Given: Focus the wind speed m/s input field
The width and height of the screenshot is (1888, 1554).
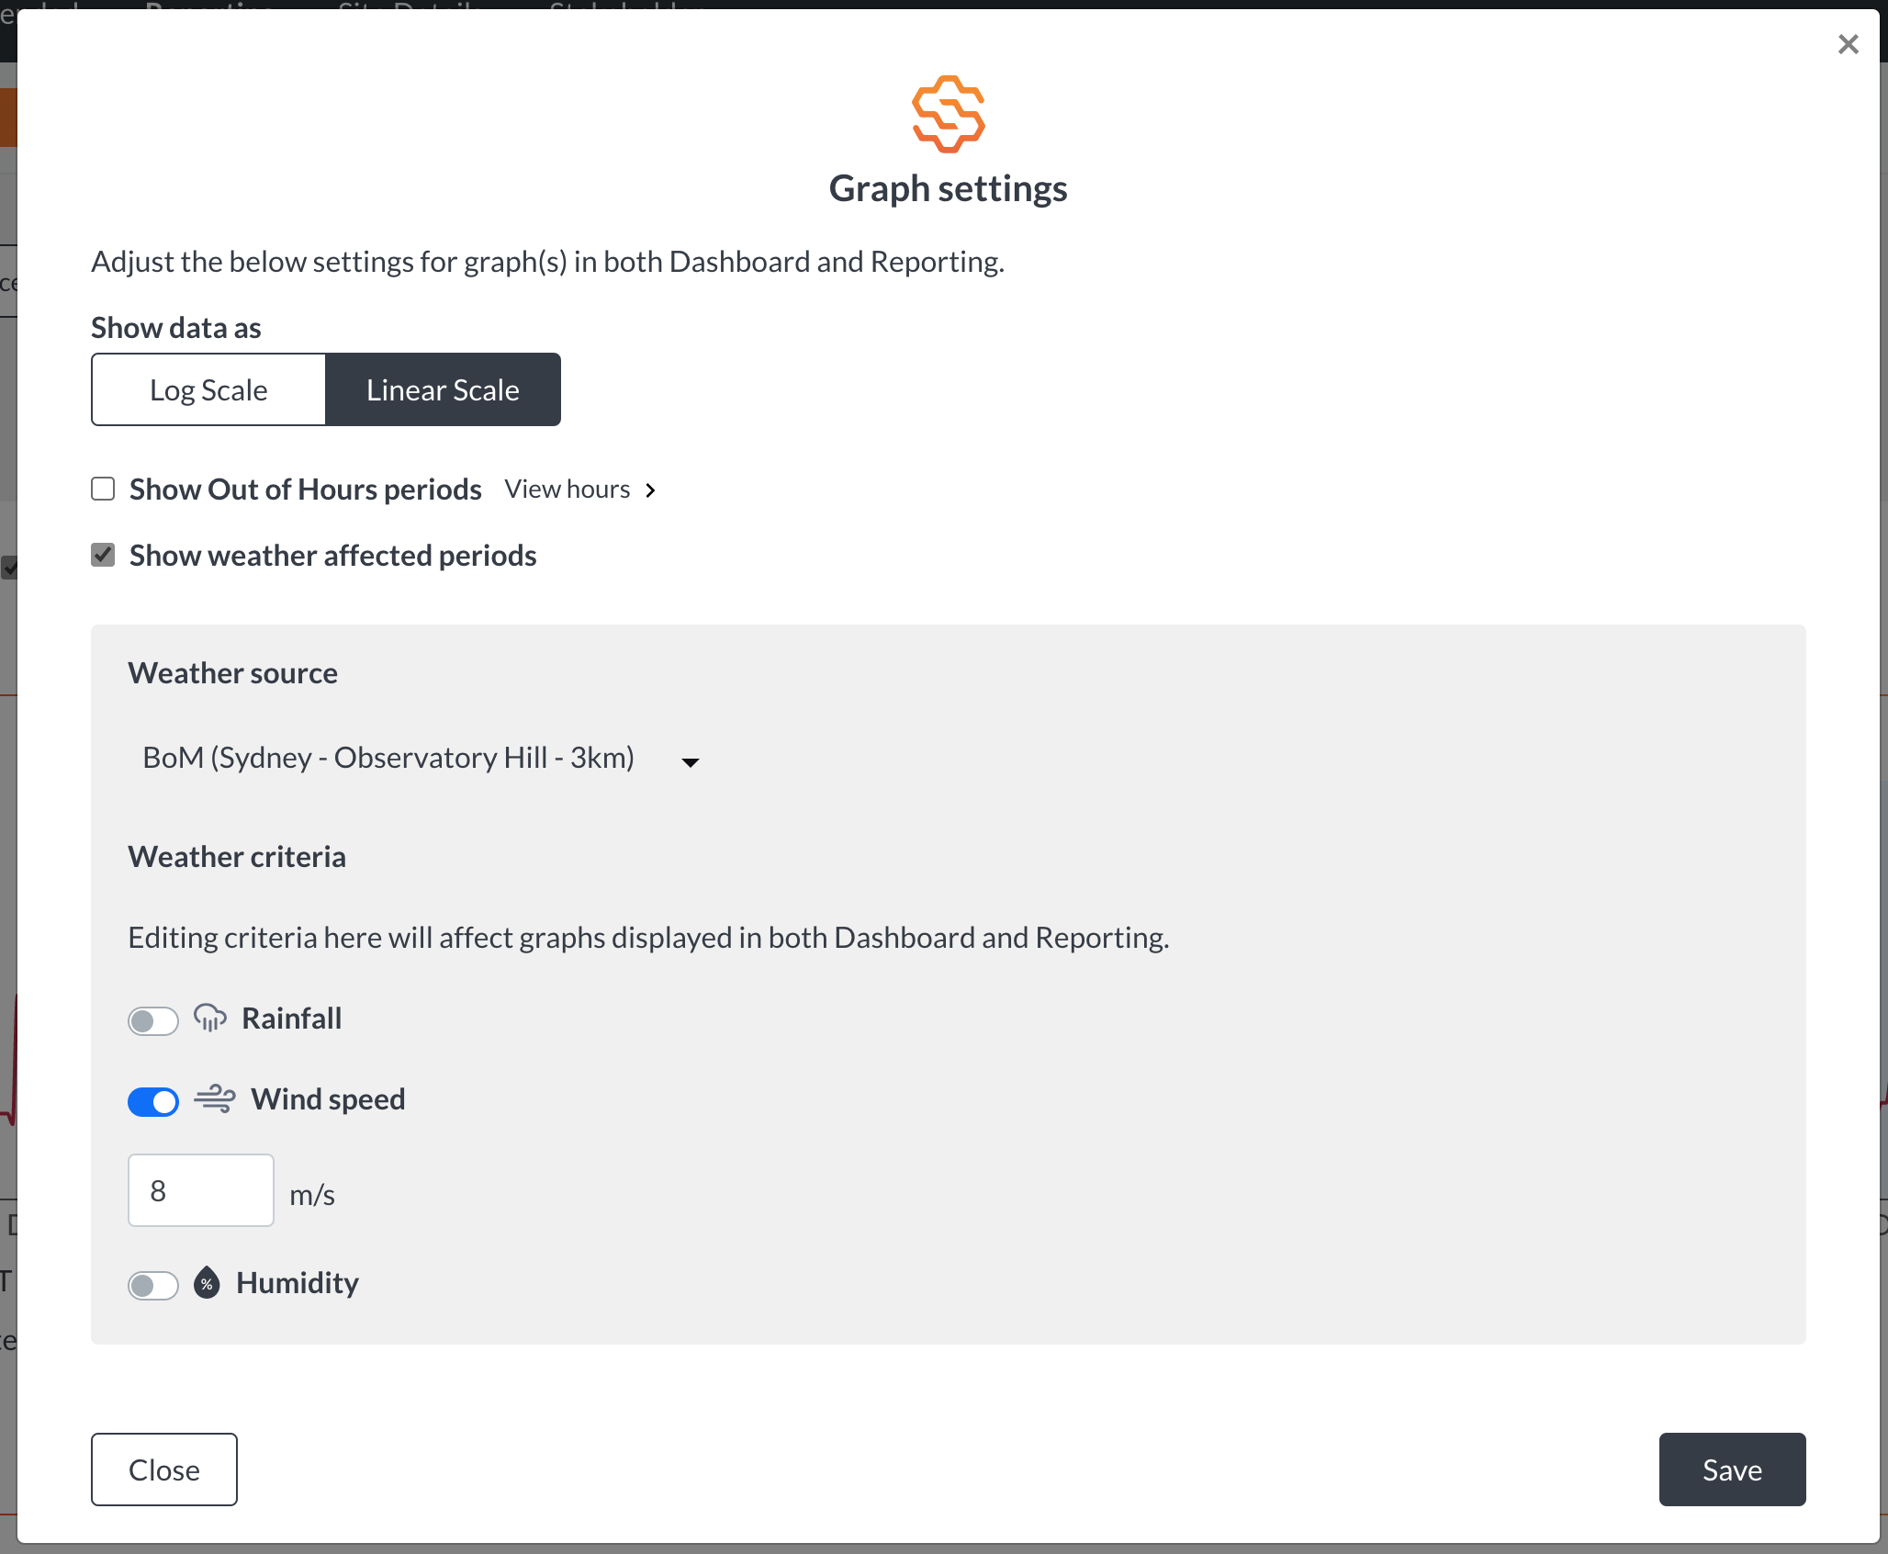Looking at the screenshot, I should (x=201, y=1190).
